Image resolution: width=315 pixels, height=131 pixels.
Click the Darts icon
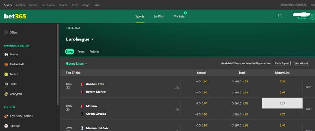point(6,84)
